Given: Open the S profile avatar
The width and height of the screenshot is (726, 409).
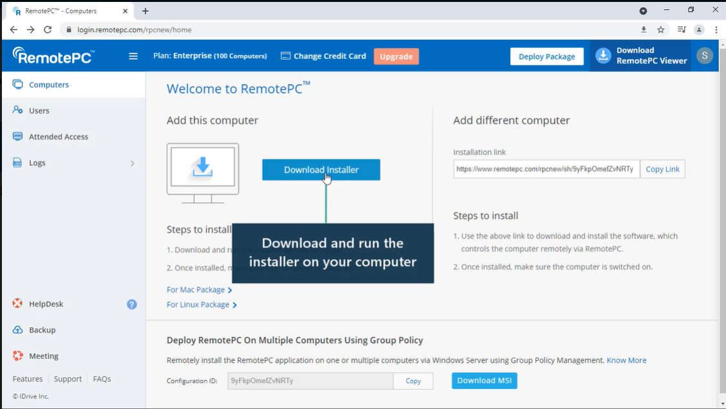Looking at the screenshot, I should [705, 56].
